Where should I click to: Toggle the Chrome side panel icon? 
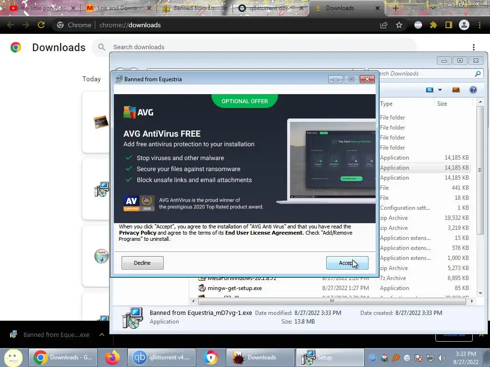click(449, 25)
